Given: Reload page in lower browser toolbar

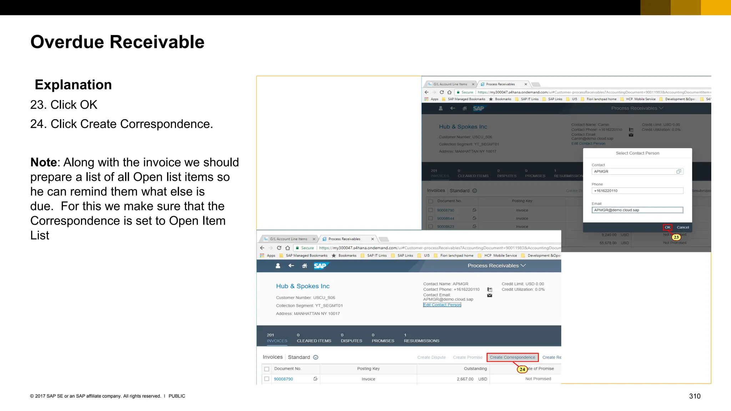Looking at the screenshot, I should pyautogui.click(x=279, y=248).
